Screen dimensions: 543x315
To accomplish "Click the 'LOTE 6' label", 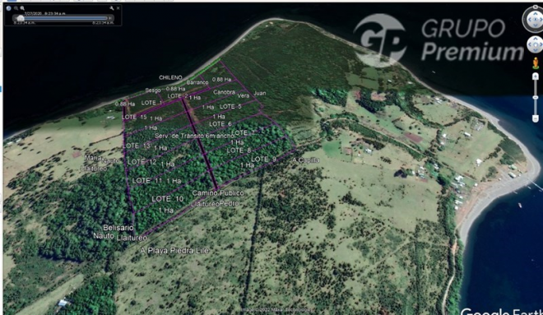I will (220, 123).
